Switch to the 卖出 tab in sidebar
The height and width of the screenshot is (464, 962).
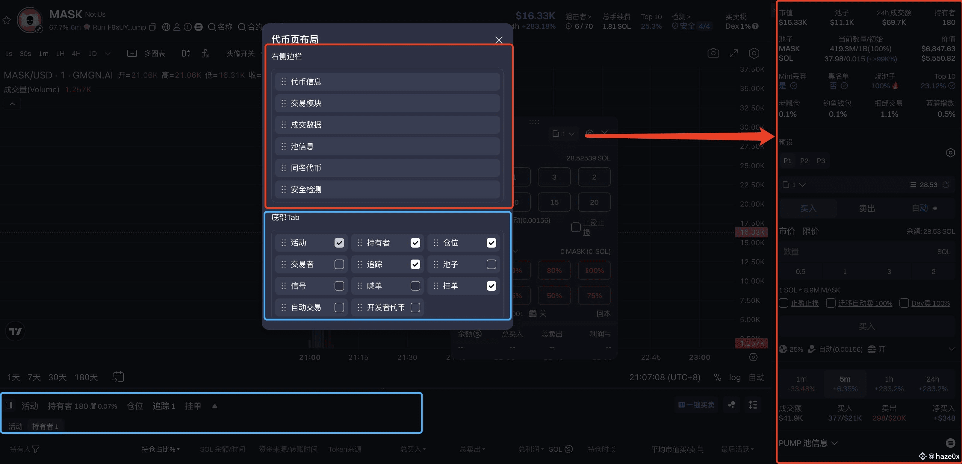tap(867, 208)
